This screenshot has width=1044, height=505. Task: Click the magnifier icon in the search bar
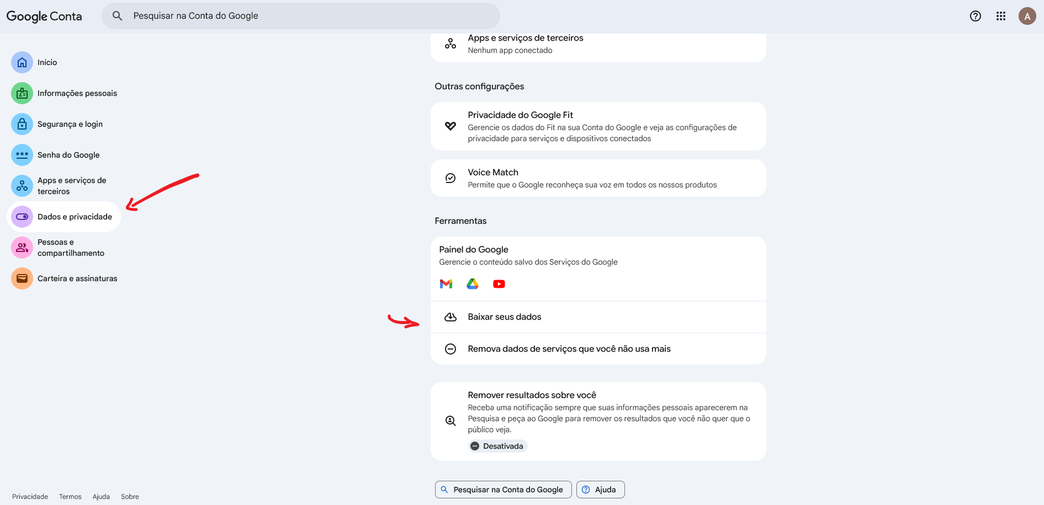117,16
